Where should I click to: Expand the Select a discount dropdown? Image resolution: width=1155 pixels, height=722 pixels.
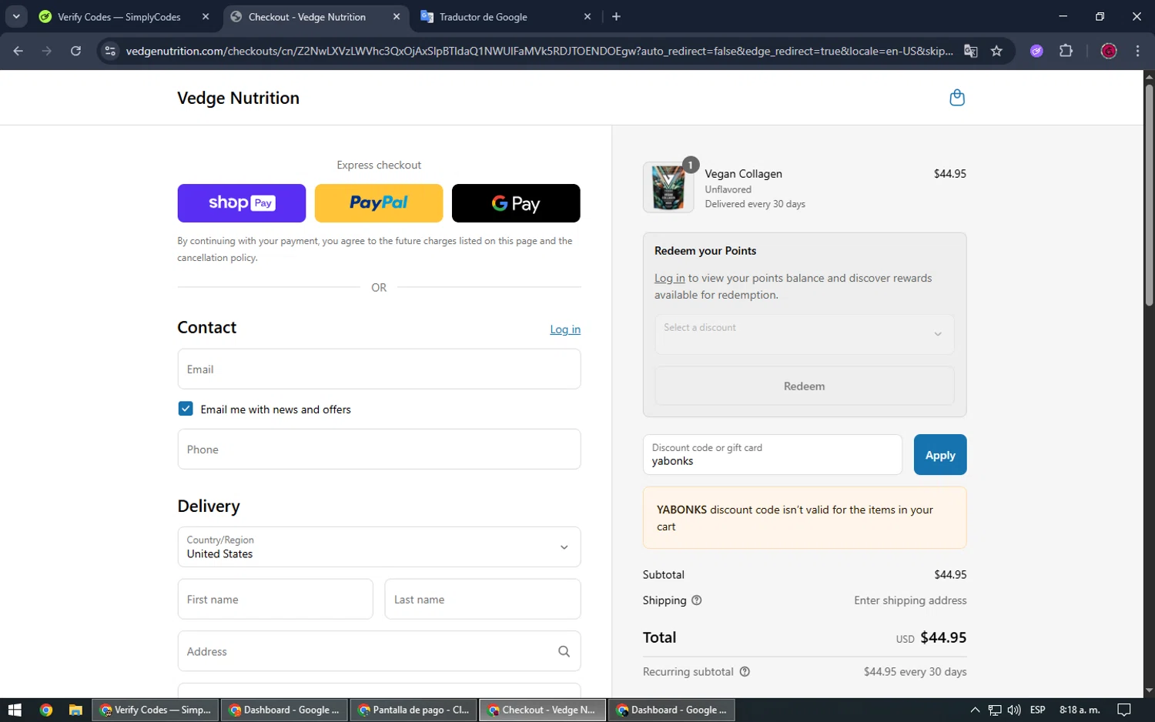pos(804,334)
